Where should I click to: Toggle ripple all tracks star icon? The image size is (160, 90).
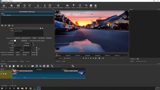point(48,66)
